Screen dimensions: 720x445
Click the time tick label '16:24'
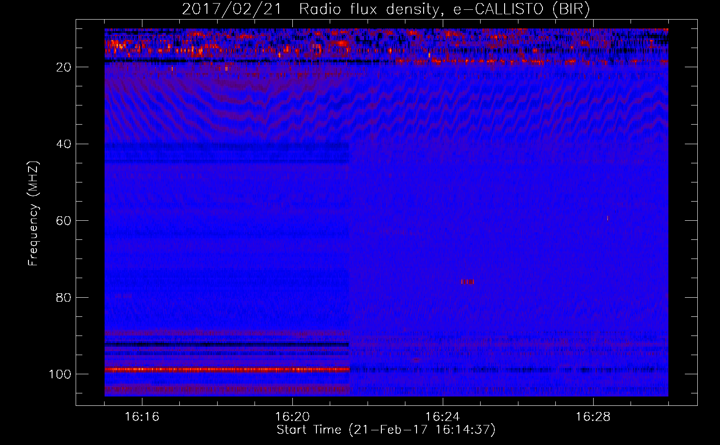(x=443, y=417)
